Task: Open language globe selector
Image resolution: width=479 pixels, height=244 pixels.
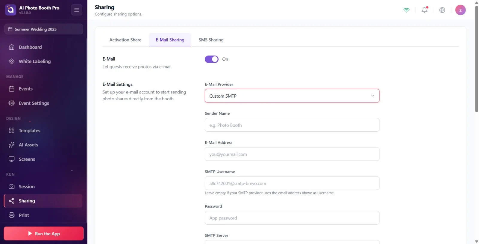Action: pos(442,10)
